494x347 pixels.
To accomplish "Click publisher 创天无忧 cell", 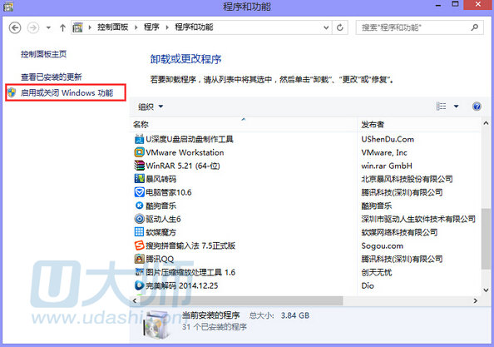I will tap(377, 272).
